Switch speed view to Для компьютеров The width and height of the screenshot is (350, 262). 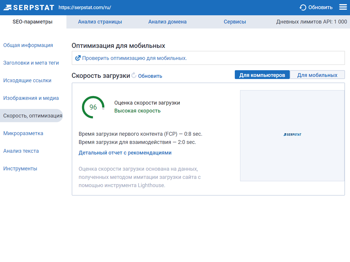pyautogui.click(x=262, y=75)
